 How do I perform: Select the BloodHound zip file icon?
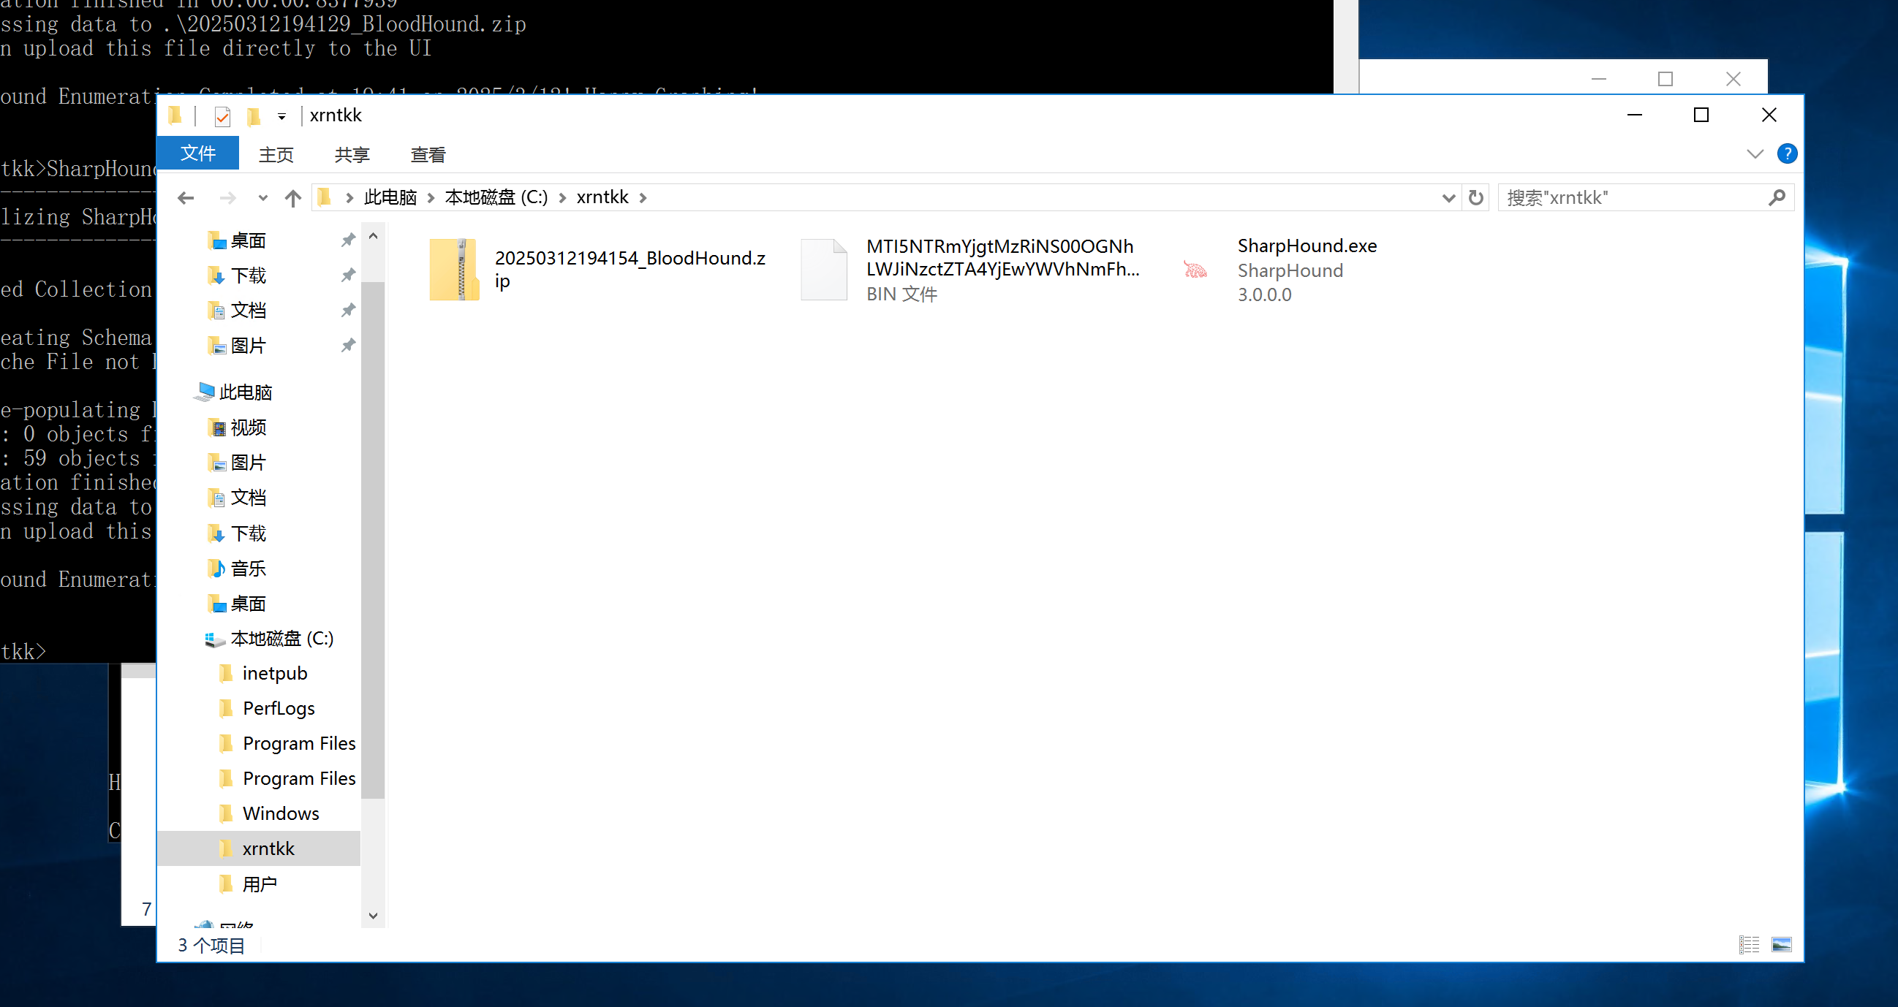(455, 269)
